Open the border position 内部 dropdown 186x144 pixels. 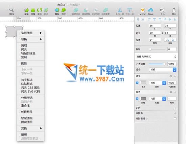click(157, 99)
